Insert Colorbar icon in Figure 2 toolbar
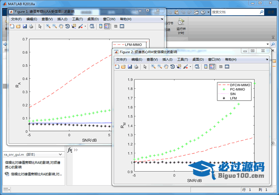Viewport: 279px width, 195px height. [206, 67]
